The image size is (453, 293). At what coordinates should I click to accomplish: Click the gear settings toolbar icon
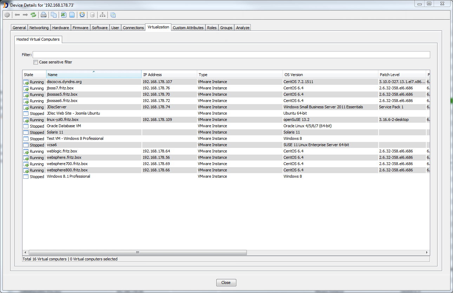tap(7, 15)
